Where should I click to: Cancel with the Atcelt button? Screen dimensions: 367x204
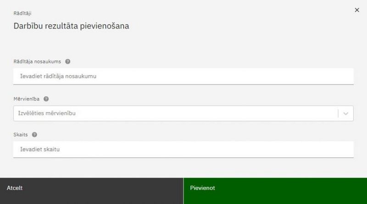point(91,191)
